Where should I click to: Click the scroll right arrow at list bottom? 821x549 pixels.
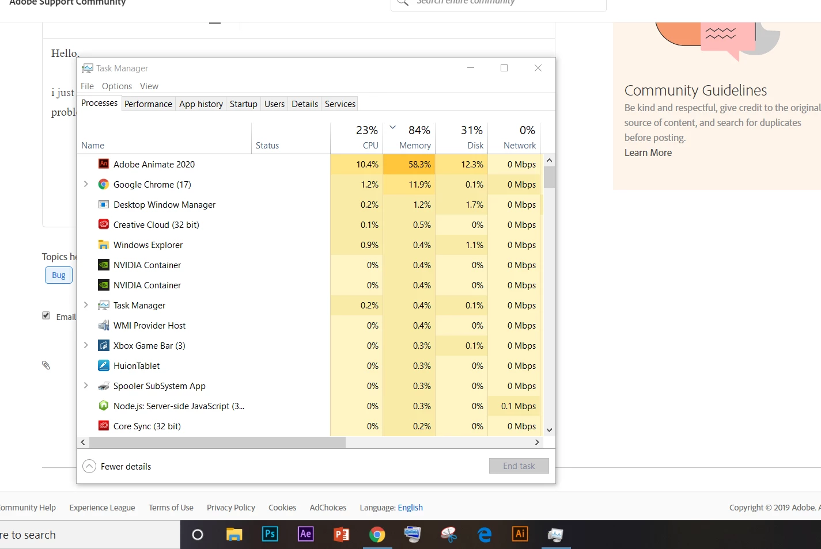[x=537, y=442]
